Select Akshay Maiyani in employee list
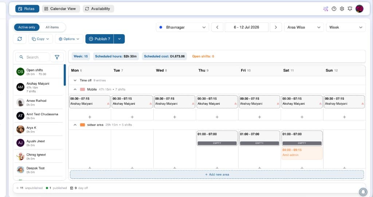Viewport: 373px width, 197px height. [39, 87]
